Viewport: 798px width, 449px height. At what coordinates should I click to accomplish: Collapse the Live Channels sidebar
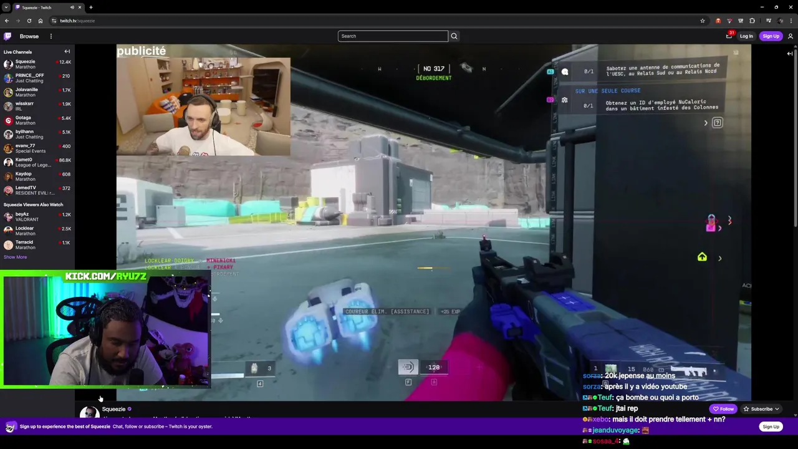[x=67, y=52]
